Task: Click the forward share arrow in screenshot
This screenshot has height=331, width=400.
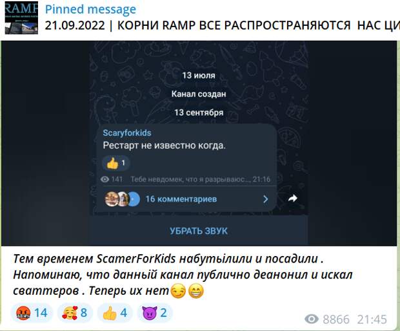Action: 293,198
